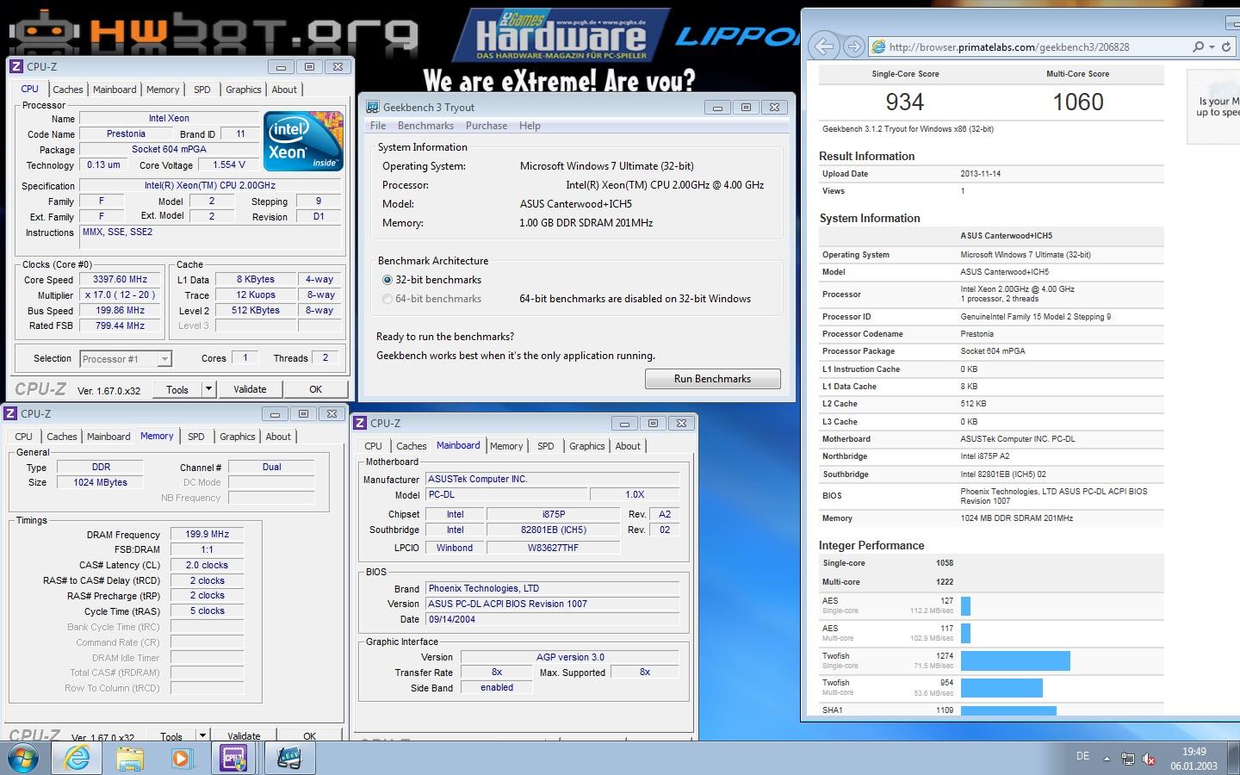This screenshot has height=775, width=1240.
Task: Launch Internet Explorer from the taskbar
Action: tap(77, 759)
